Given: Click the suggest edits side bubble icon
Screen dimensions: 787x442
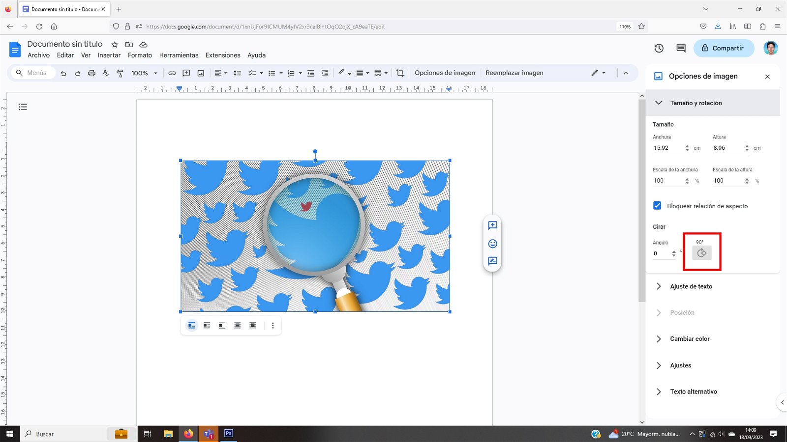Looking at the screenshot, I should (492, 261).
